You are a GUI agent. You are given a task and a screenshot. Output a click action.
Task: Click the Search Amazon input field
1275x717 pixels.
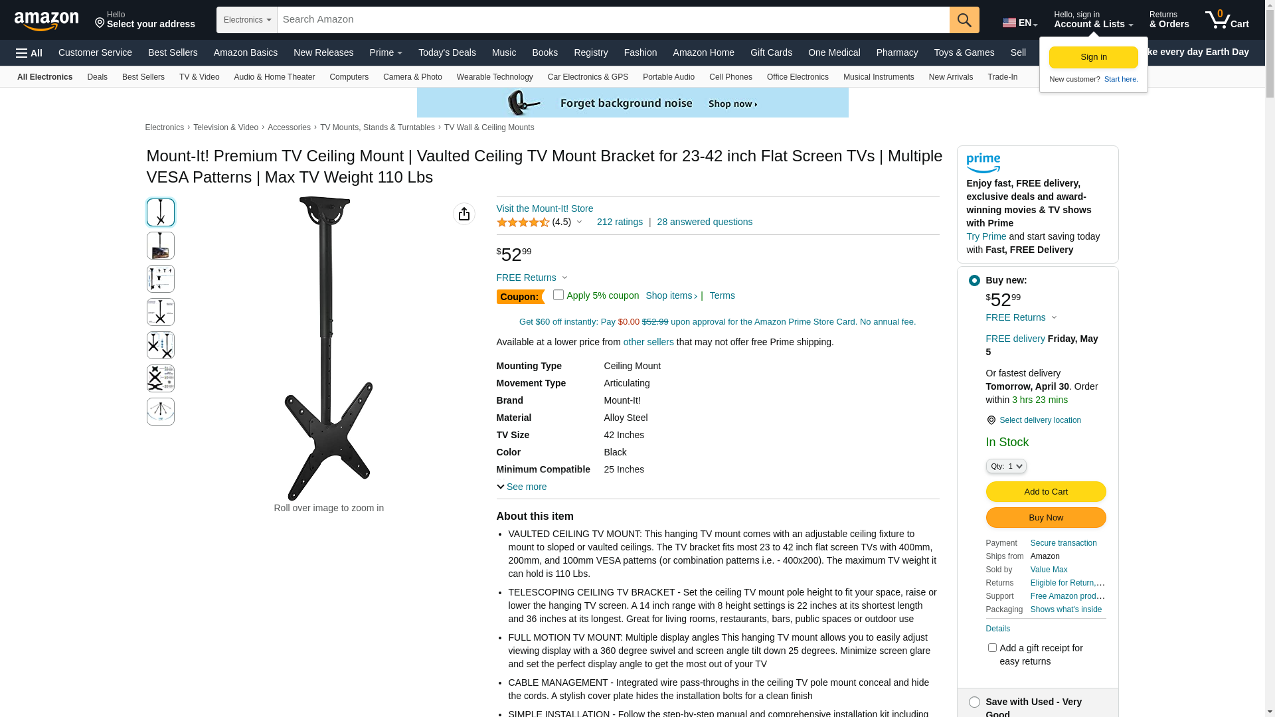tap(613, 20)
